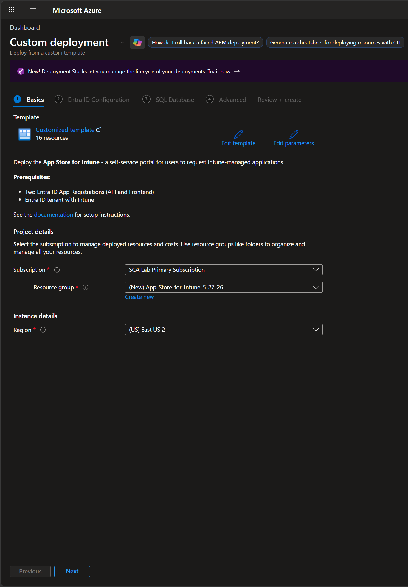Go to the Dashboard breadcrumb
This screenshot has height=587, width=408.
(25, 28)
